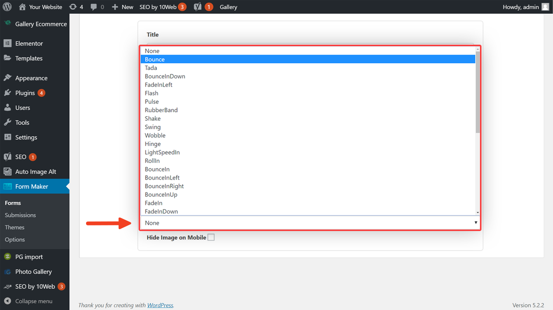
Task: Click the Plugins plug icon
Action: pos(7,92)
